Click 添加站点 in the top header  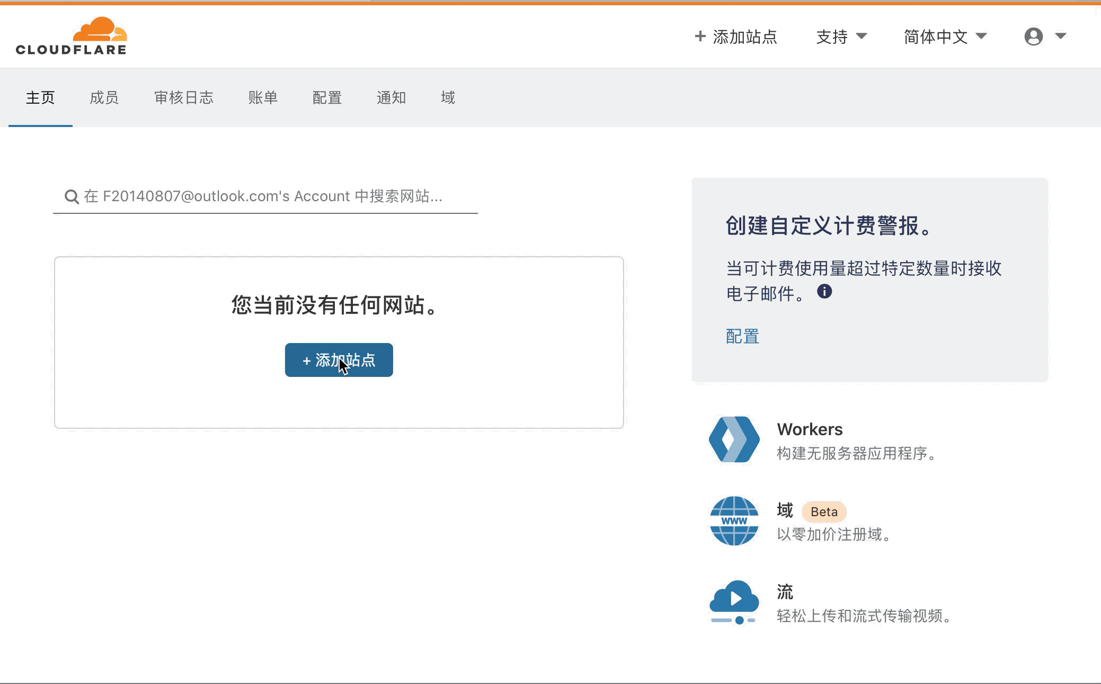(736, 37)
